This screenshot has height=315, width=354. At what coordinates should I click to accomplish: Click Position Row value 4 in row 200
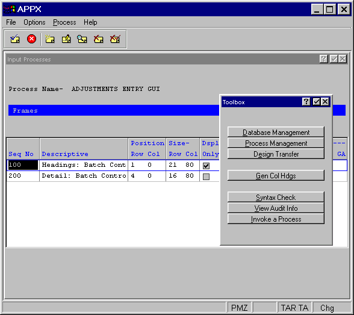(x=132, y=176)
